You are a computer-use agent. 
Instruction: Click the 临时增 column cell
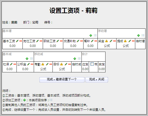140,44
